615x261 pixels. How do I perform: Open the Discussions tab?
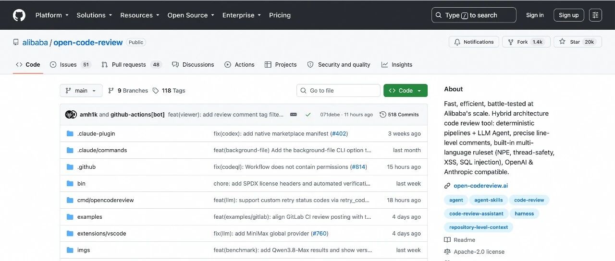(x=193, y=64)
